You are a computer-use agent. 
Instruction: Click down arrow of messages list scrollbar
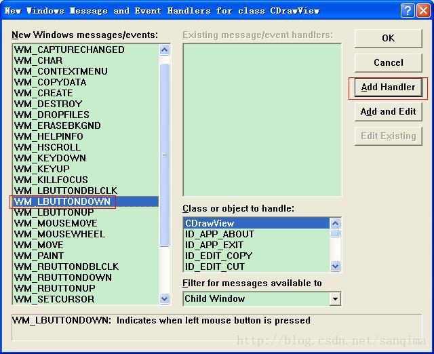(x=164, y=299)
